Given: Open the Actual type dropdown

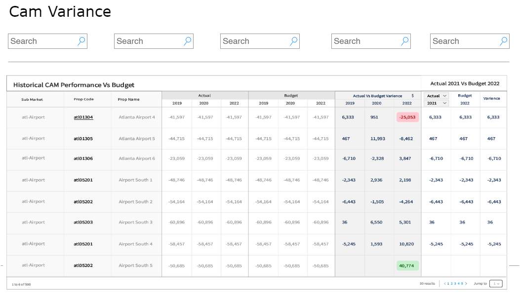Looking at the screenshot, I should 436,96.
